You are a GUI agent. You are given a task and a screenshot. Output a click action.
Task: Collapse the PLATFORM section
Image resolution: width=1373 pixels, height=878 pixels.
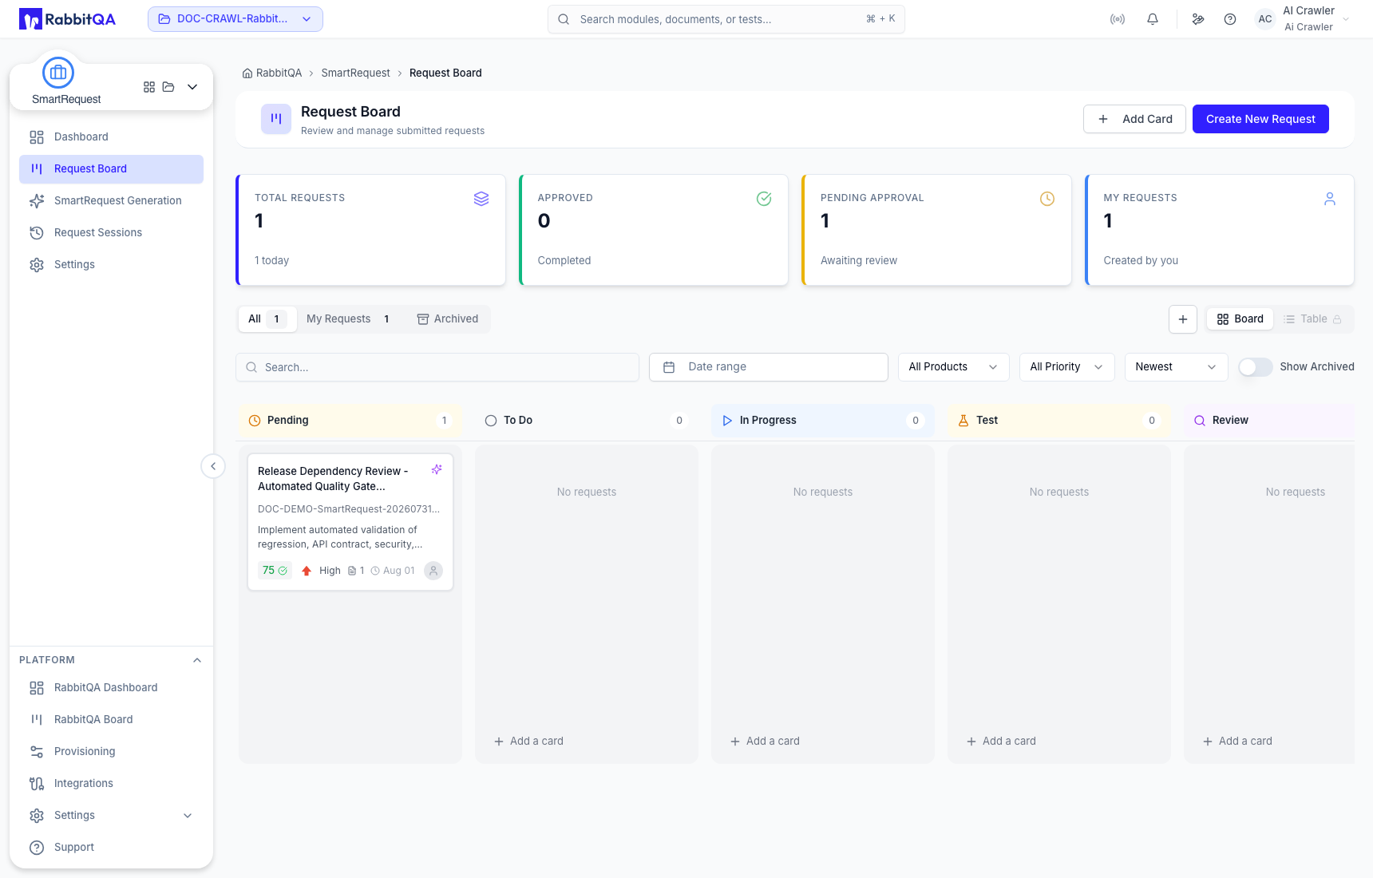pos(197,660)
